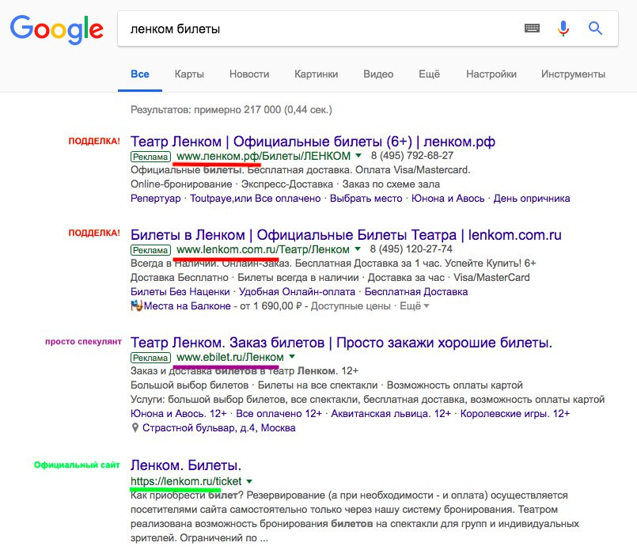This screenshot has width=637, height=554.
Task: Open the address Страстной бульвар, д.4, Москва
Action: point(218,428)
